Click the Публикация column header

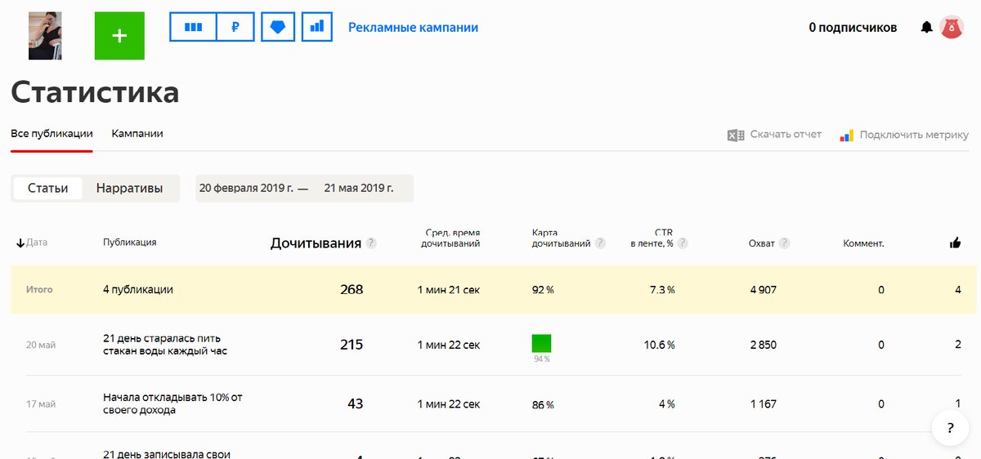(130, 243)
